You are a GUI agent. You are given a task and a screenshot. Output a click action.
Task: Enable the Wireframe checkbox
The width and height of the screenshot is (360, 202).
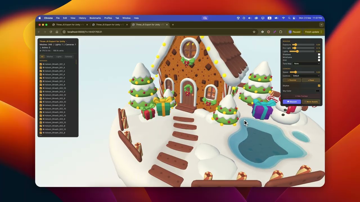319,57
